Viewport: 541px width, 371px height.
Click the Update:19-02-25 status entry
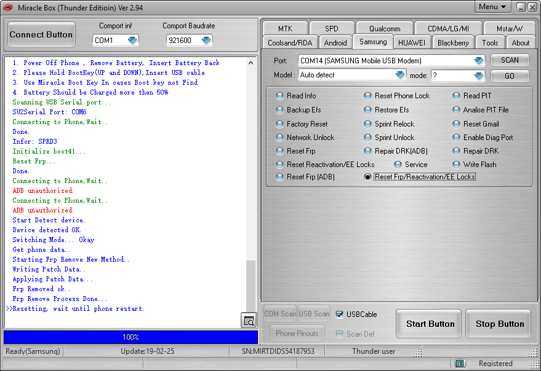tap(147, 351)
